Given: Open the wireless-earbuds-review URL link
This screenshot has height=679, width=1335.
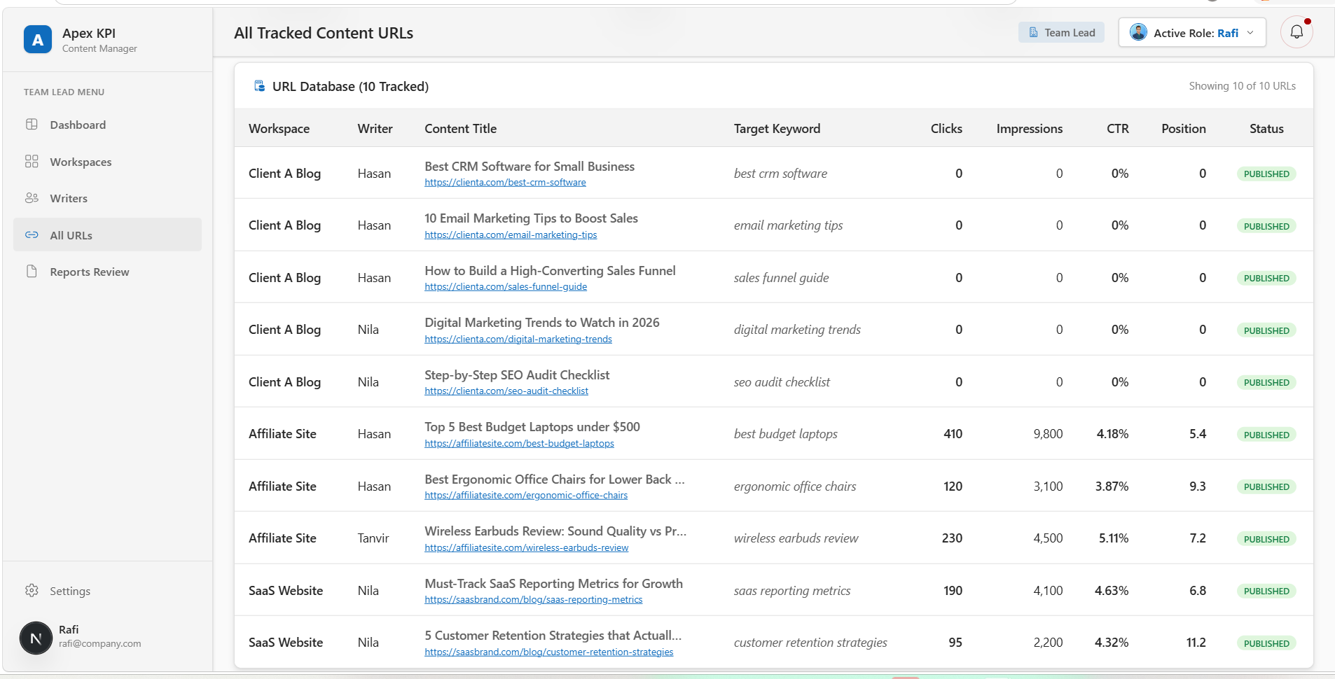Looking at the screenshot, I should [x=527, y=548].
